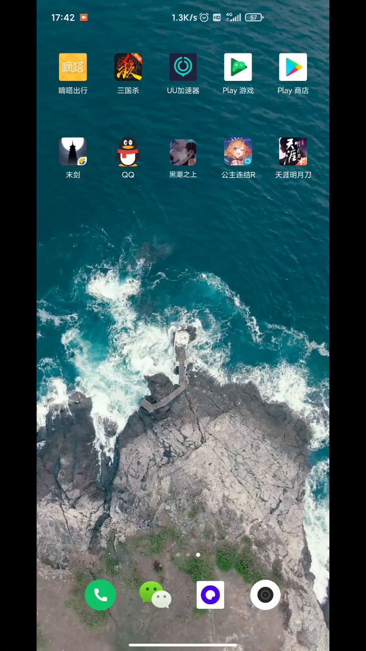Image resolution: width=366 pixels, height=651 pixels.
Task: Open the green Phone dialer in dock
Action: [100, 595]
